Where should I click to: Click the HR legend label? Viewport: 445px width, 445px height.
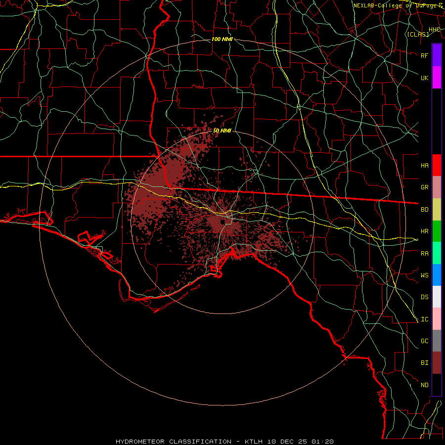point(424,231)
